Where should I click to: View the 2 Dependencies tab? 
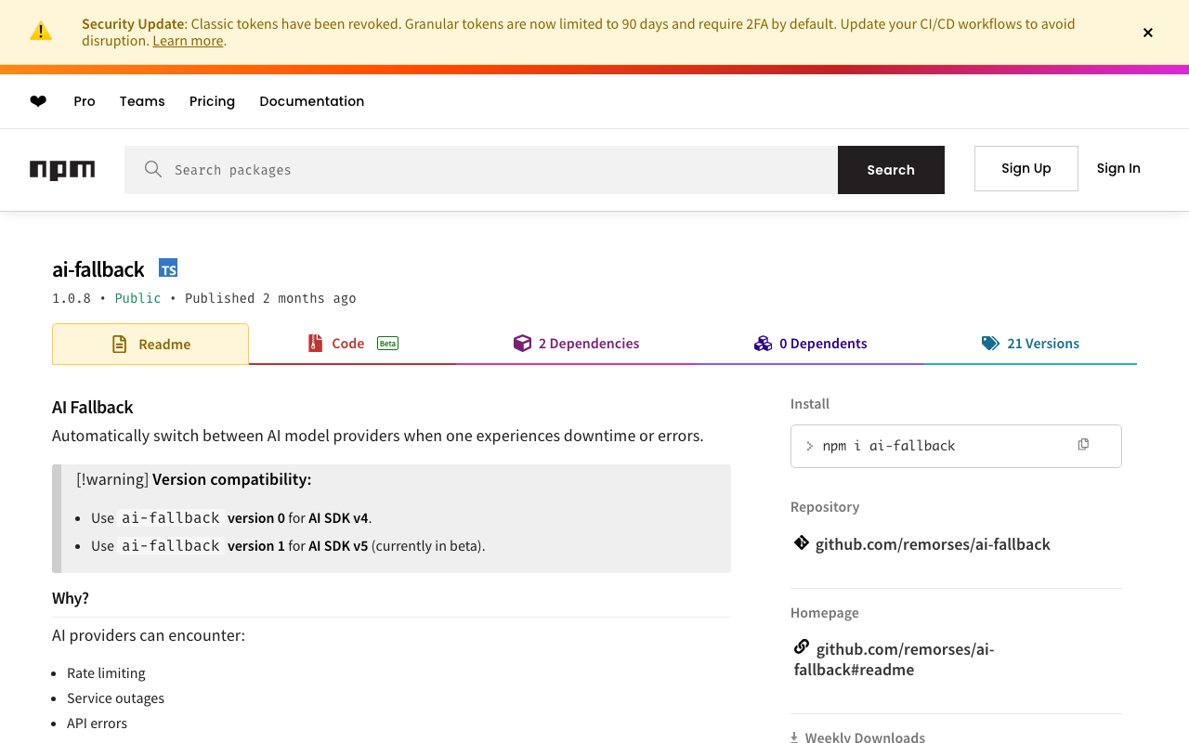tap(577, 344)
